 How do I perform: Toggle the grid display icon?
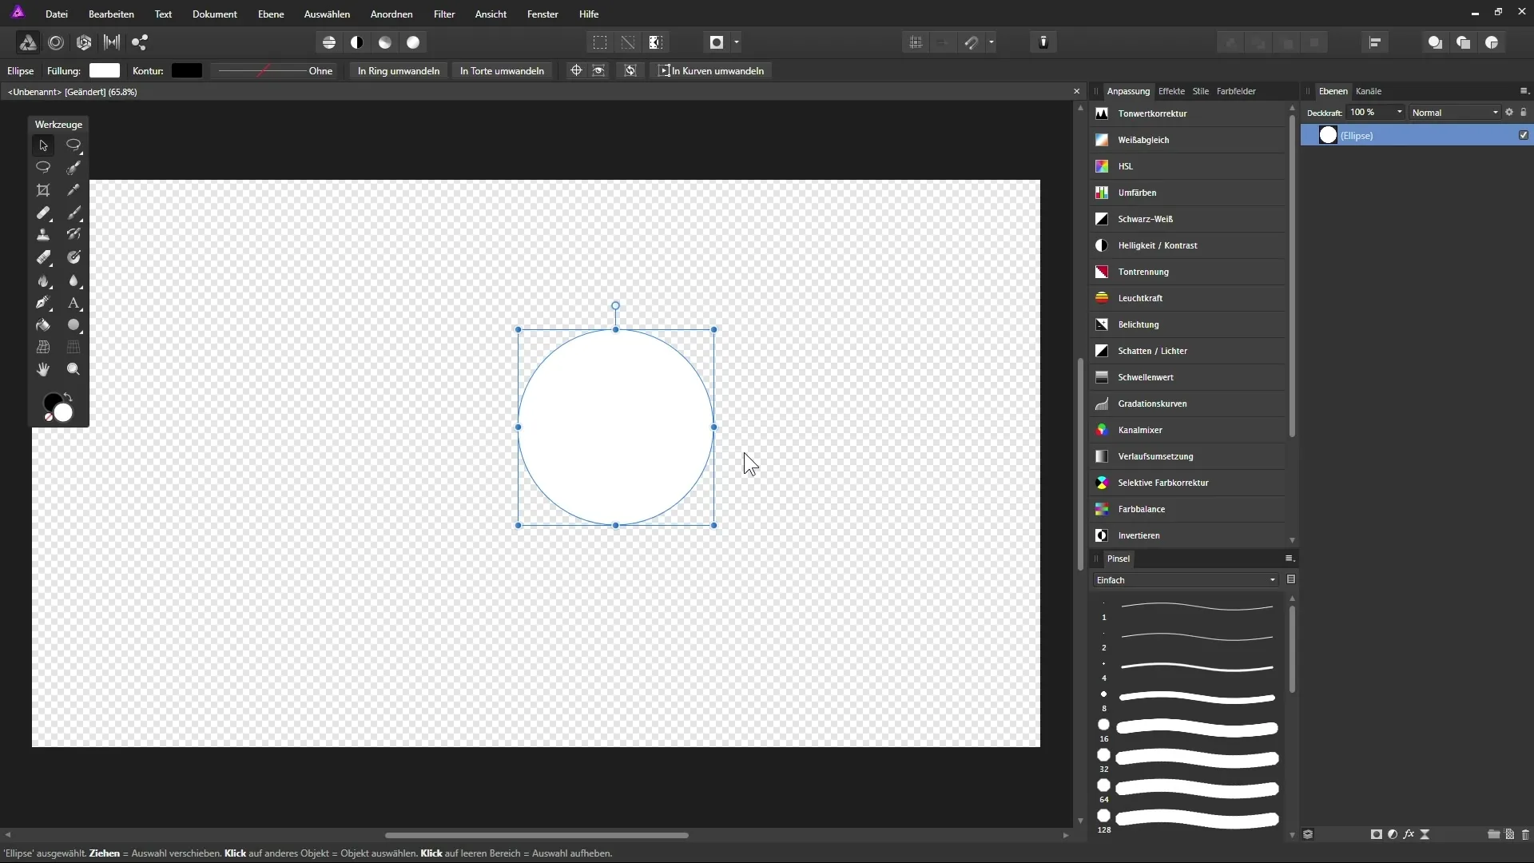[x=916, y=42]
